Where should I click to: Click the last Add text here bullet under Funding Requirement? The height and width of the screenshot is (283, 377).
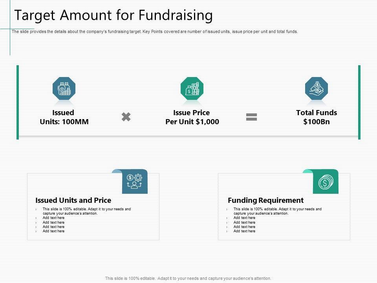click(x=244, y=231)
